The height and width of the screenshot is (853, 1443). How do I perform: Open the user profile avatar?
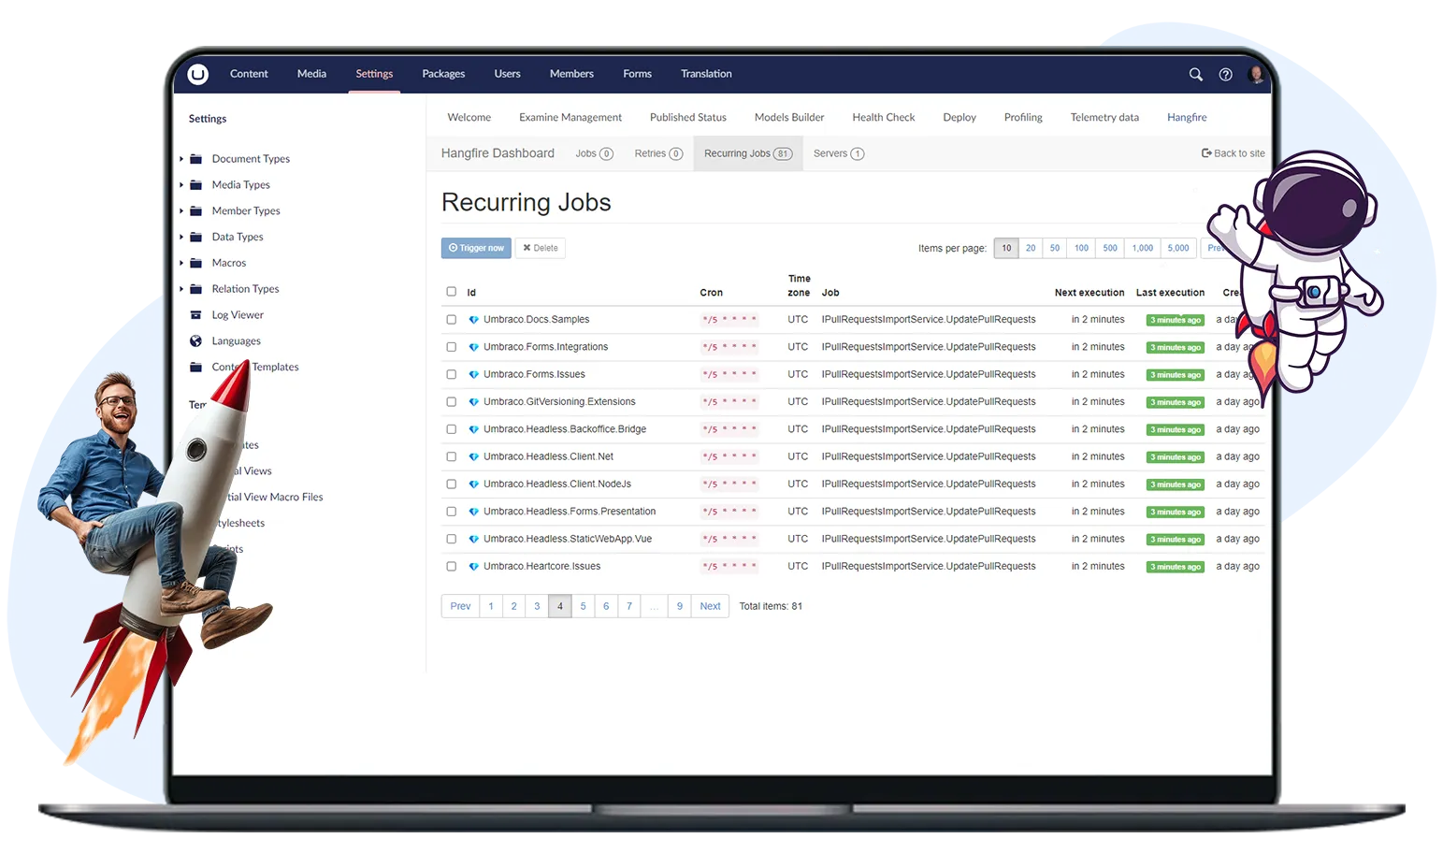tap(1256, 75)
